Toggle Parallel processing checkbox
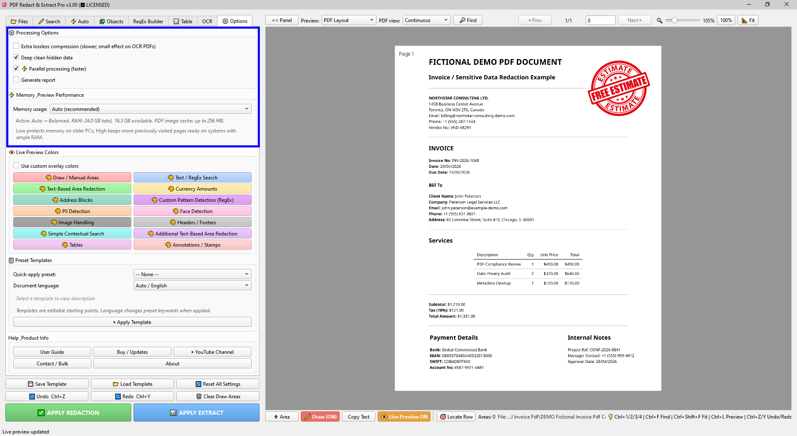797x436 pixels. [16, 69]
